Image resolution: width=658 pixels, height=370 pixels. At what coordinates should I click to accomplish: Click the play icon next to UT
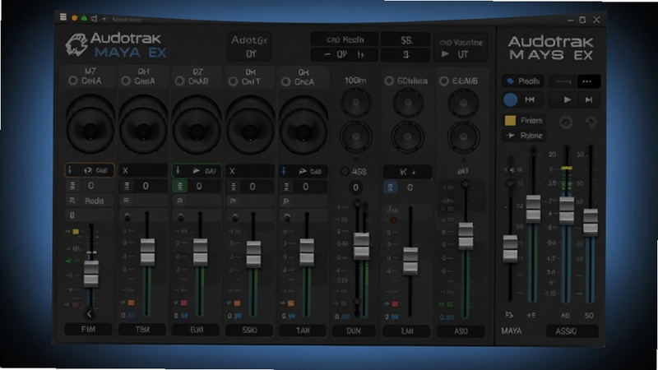click(445, 54)
